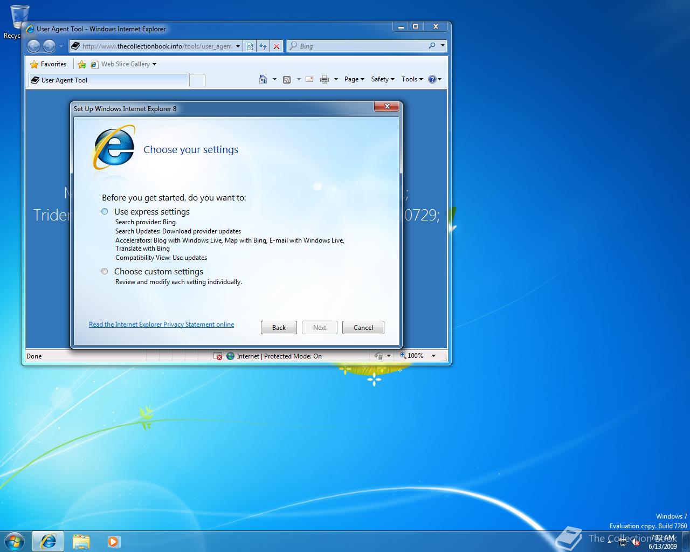
Task: Select the User Agent Tool tab
Action: pos(108,80)
